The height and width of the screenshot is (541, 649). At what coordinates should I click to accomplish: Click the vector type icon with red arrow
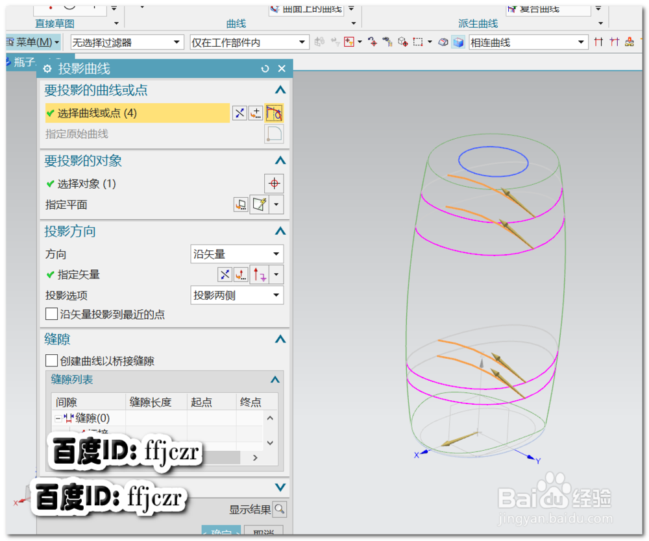coord(260,274)
